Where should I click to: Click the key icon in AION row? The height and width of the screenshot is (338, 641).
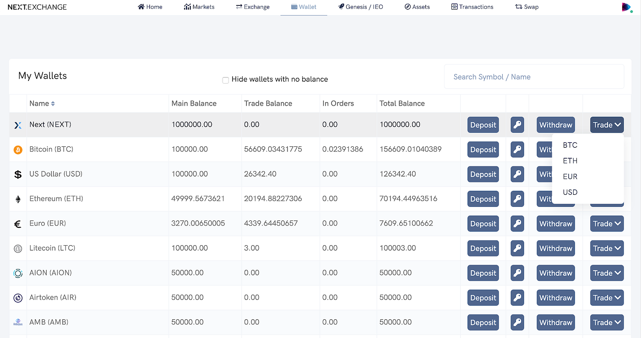point(517,273)
